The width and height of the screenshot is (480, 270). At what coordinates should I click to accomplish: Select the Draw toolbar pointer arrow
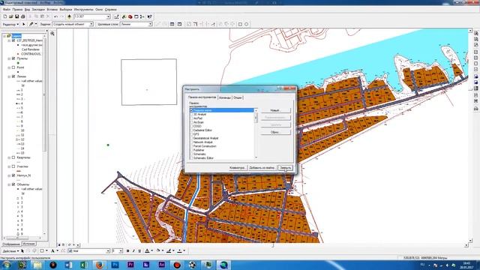(x=22, y=250)
